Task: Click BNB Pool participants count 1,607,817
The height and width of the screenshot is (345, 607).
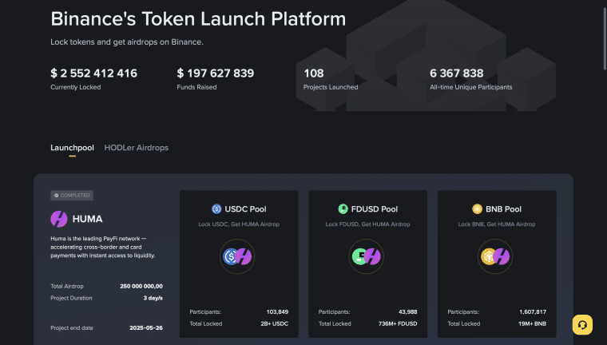Action: point(533,312)
